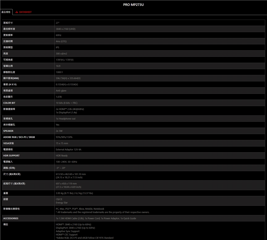
Task: Select the 0.1554(H) x 0.1554(V) value
Action: click(67, 84)
